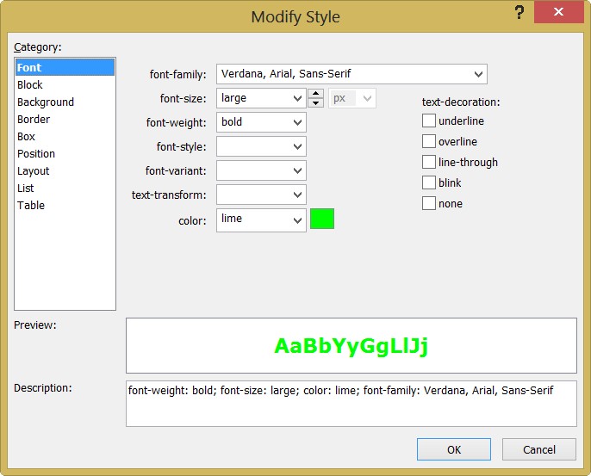
Task: Click the Description text box
Action: pos(351,404)
